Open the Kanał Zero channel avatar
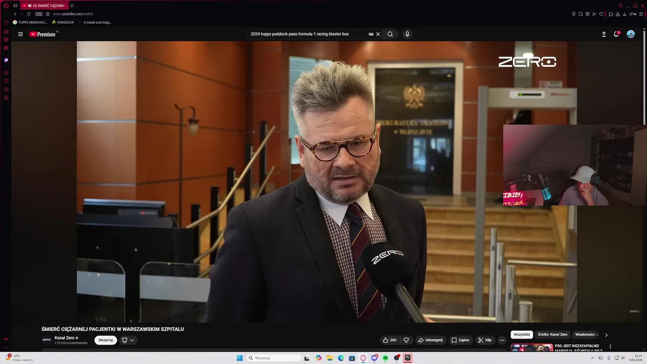 [47, 340]
